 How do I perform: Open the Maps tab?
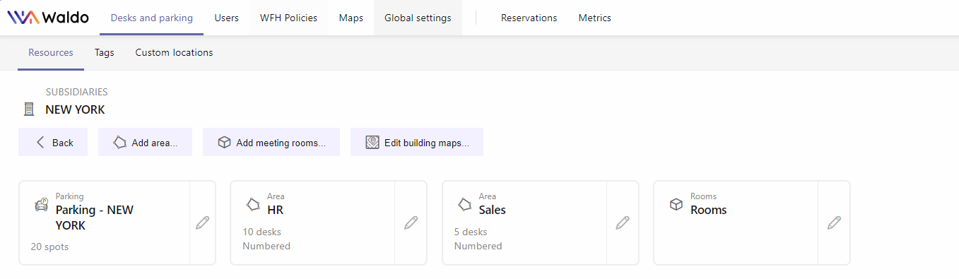351,18
